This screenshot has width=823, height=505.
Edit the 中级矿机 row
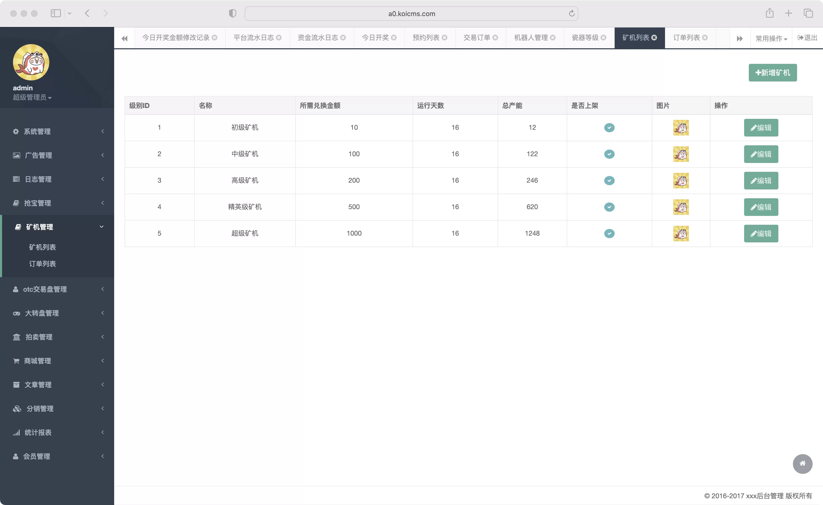pos(761,154)
